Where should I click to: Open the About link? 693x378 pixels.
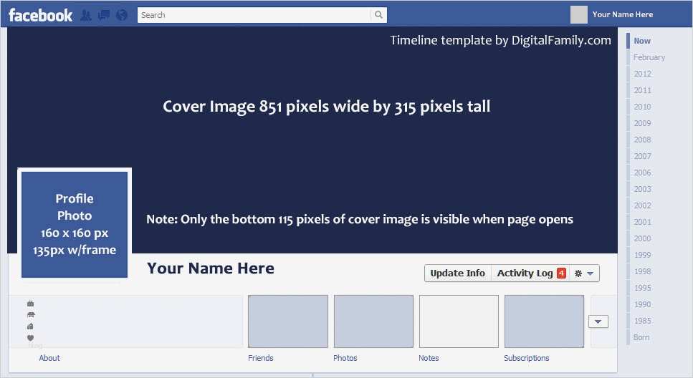click(x=49, y=358)
